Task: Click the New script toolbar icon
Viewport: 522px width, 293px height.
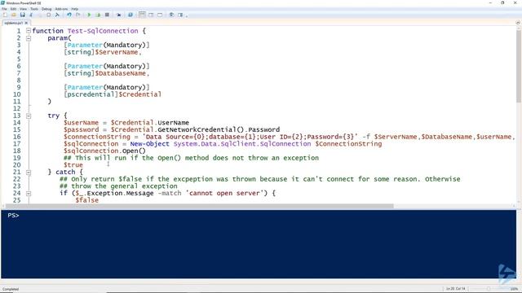Action: coord(5,15)
